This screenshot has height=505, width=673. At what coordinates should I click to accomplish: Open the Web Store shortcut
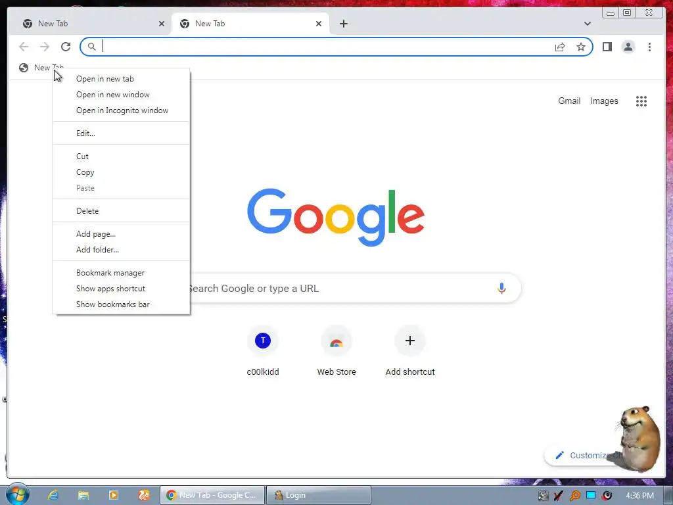(x=336, y=351)
